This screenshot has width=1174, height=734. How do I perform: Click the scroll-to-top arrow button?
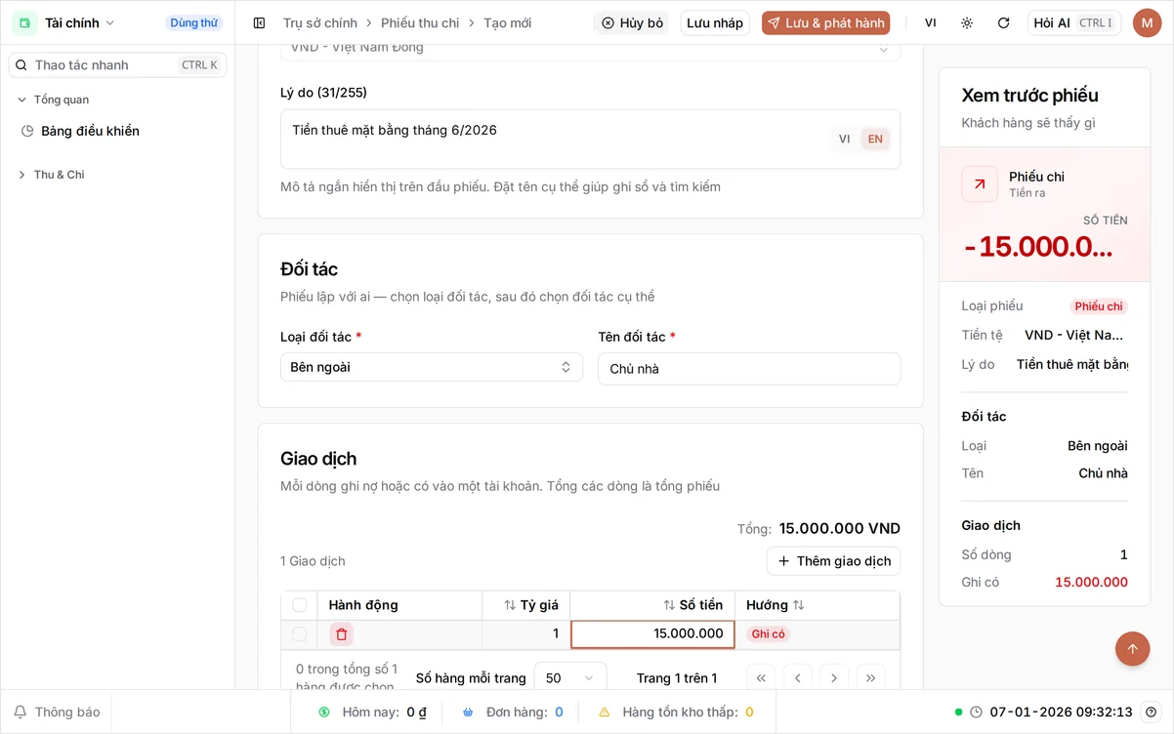pos(1133,648)
